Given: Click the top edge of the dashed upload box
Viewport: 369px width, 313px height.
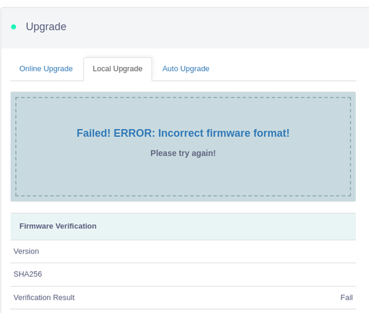Looking at the screenshot, I should coord(183,98).
